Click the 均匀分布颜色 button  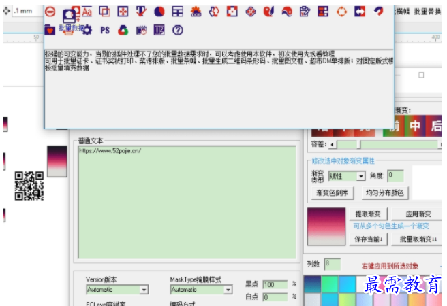385,193
